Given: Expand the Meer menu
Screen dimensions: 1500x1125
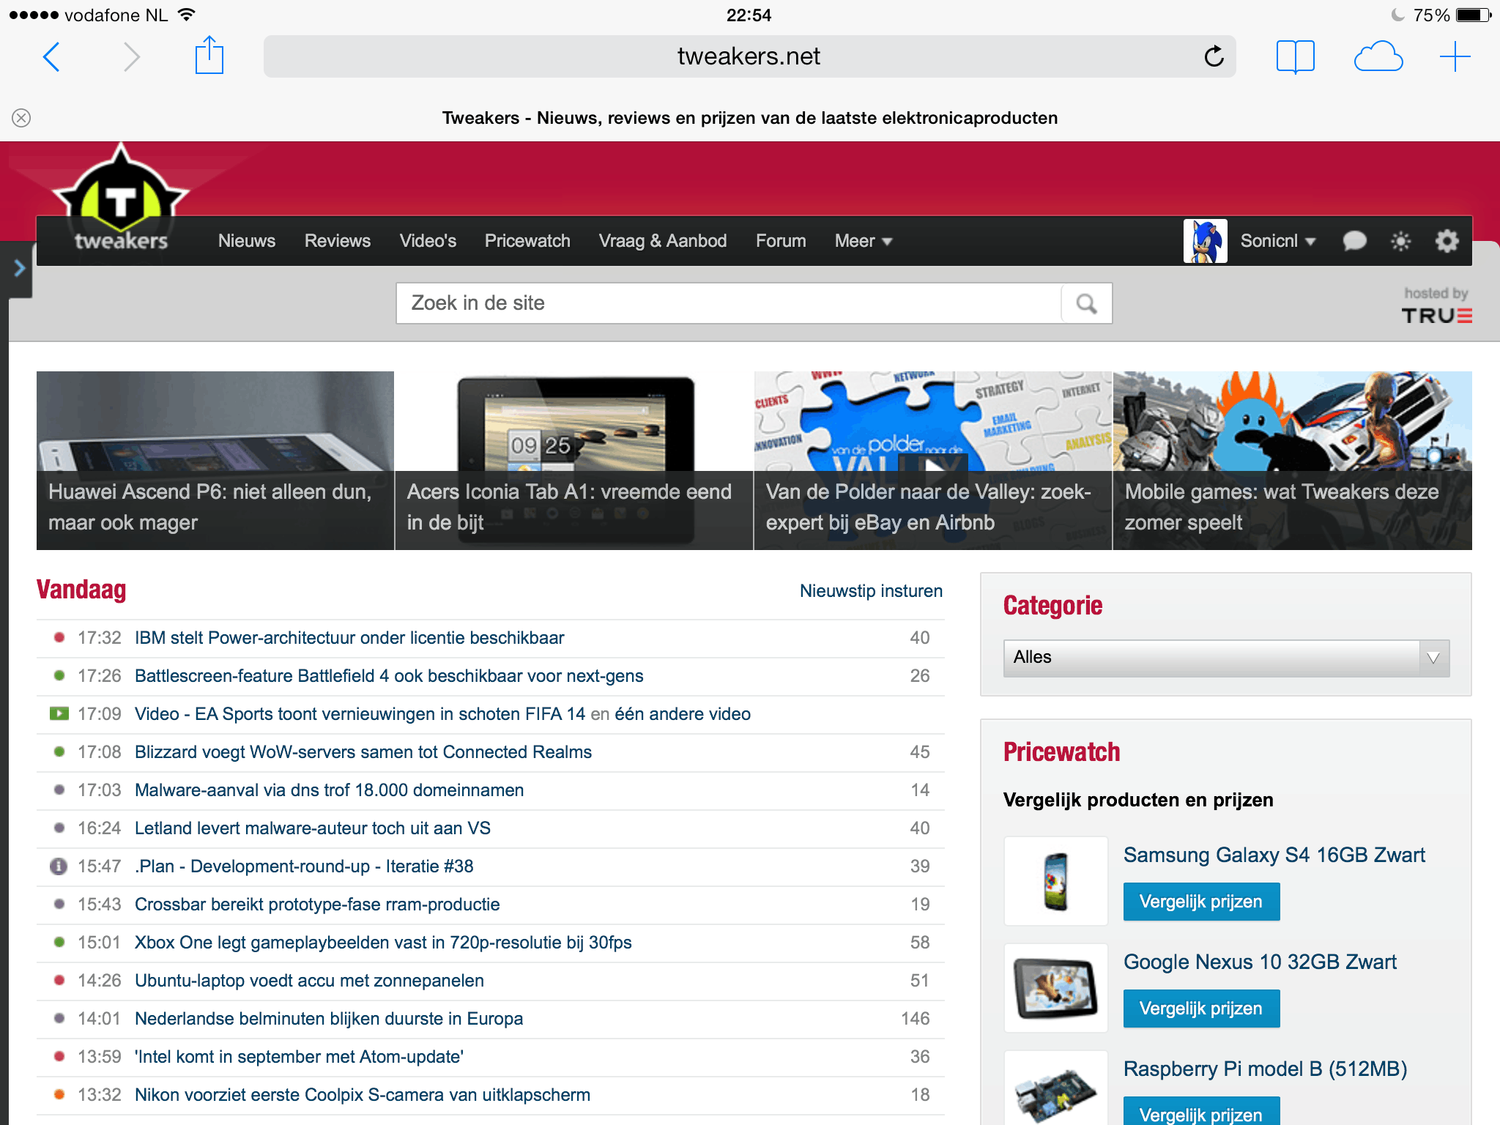Looking at the screenshot, I should click(x=863, y=241).
